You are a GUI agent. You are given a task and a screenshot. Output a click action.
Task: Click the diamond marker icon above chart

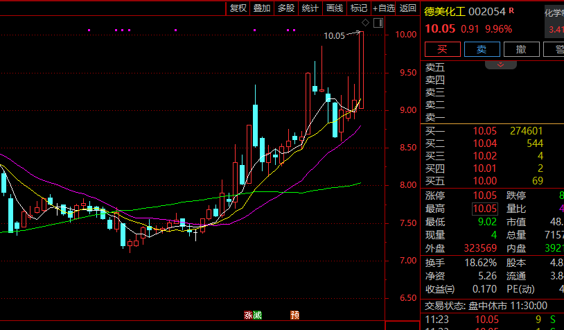[x=365, y=22]
